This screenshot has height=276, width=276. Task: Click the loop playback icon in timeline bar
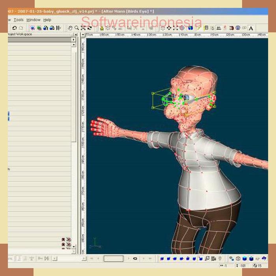click(x=135, y=259)
